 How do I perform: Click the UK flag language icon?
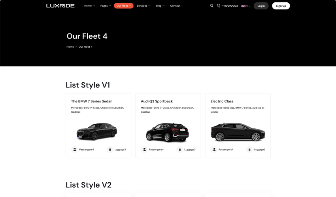tap(243, 6)
